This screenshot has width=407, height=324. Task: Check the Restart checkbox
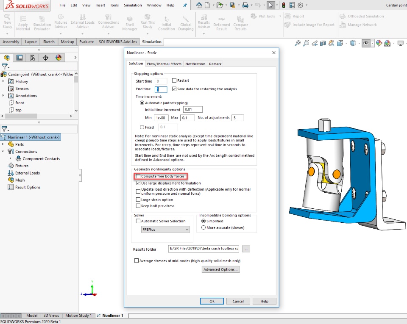click(174, 80)
